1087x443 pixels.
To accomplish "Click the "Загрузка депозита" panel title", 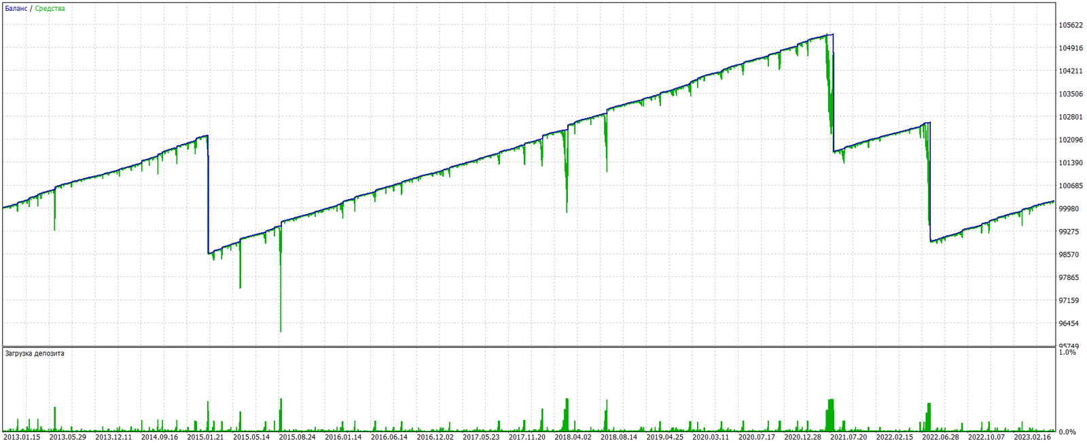I will click(x=35, y=353).
